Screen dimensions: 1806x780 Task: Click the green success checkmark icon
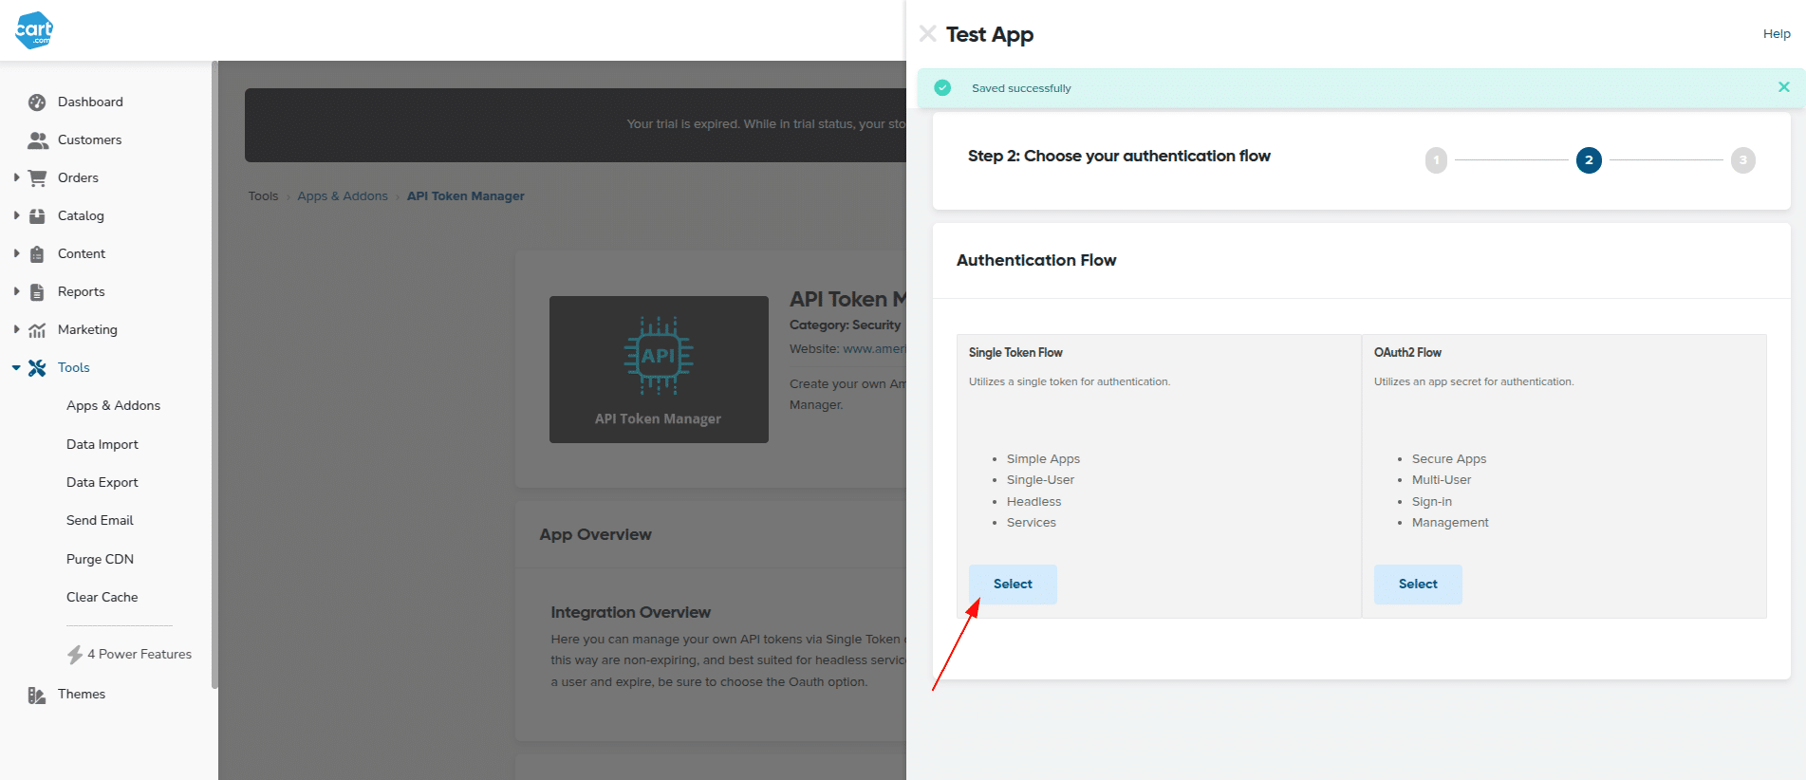click(x=942, y=87)
